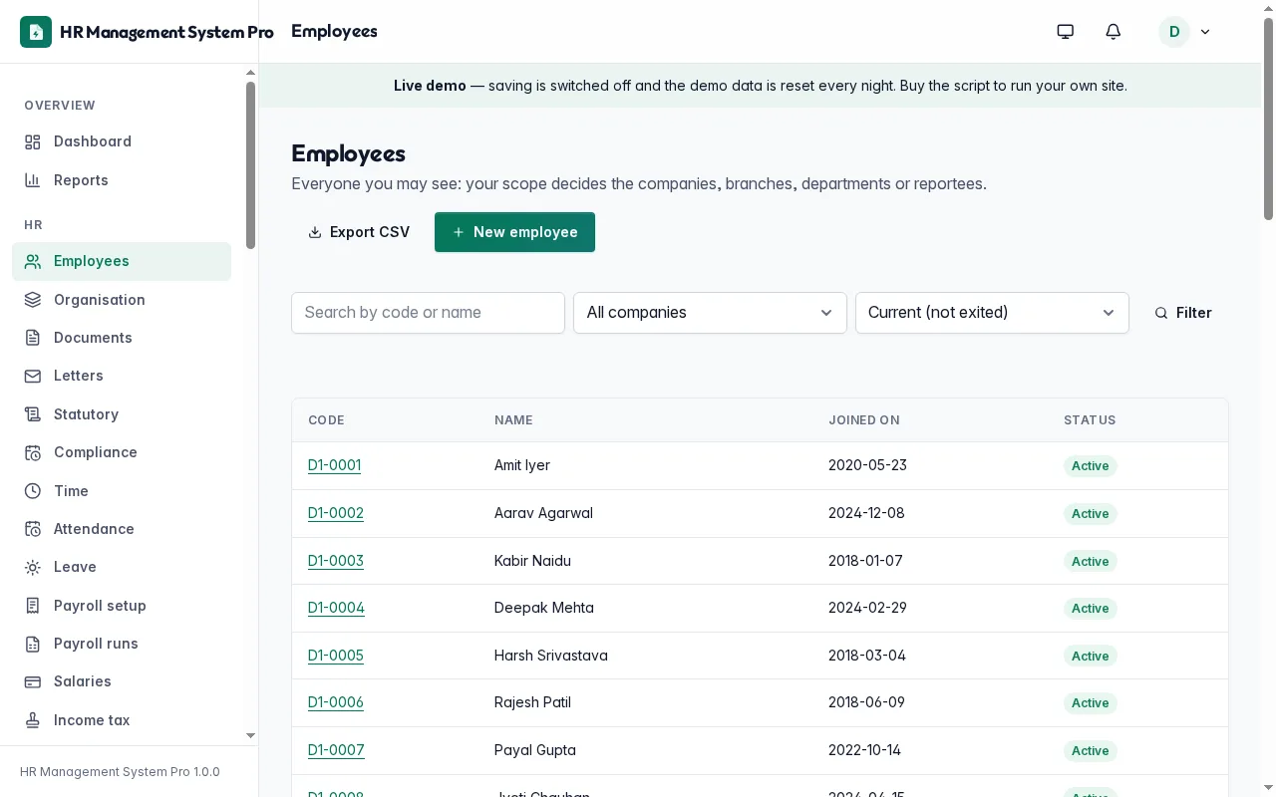Click the Income tax stamp icon

pos(33,720)
